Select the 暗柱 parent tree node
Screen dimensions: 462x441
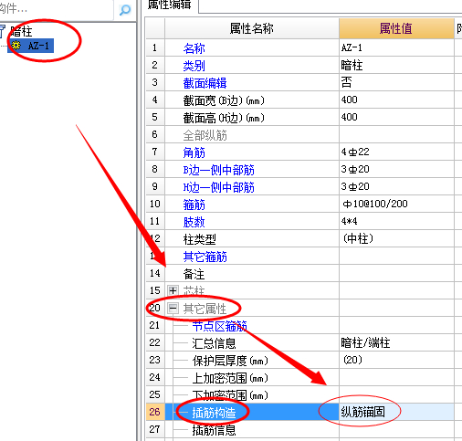coord(21,31)
